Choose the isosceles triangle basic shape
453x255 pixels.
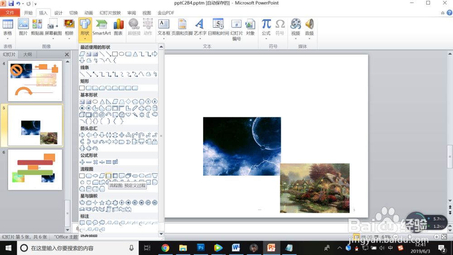[102, 101]
